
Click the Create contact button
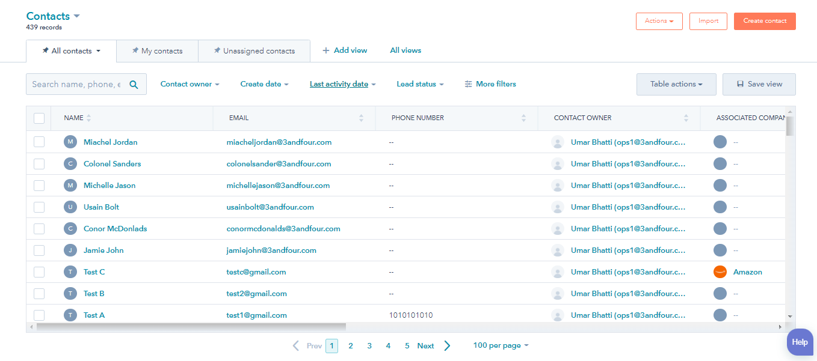(x=764, y=20)
